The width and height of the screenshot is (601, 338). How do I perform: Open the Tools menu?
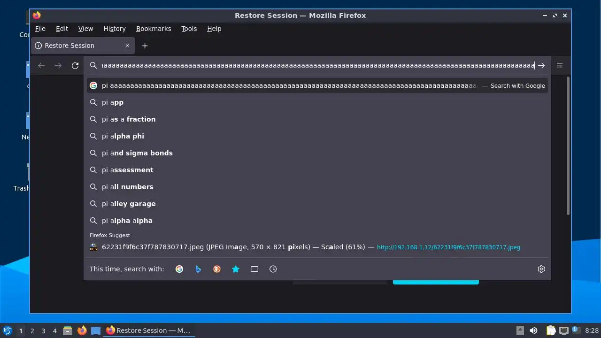click(189, 29)
